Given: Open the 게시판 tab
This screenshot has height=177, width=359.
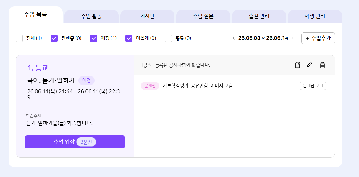Looking at the screenshot, I should [147, 16].
